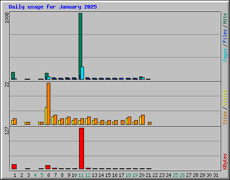Click the day 31 label on the x-axis
230x180 pixels.
[216, 175]
